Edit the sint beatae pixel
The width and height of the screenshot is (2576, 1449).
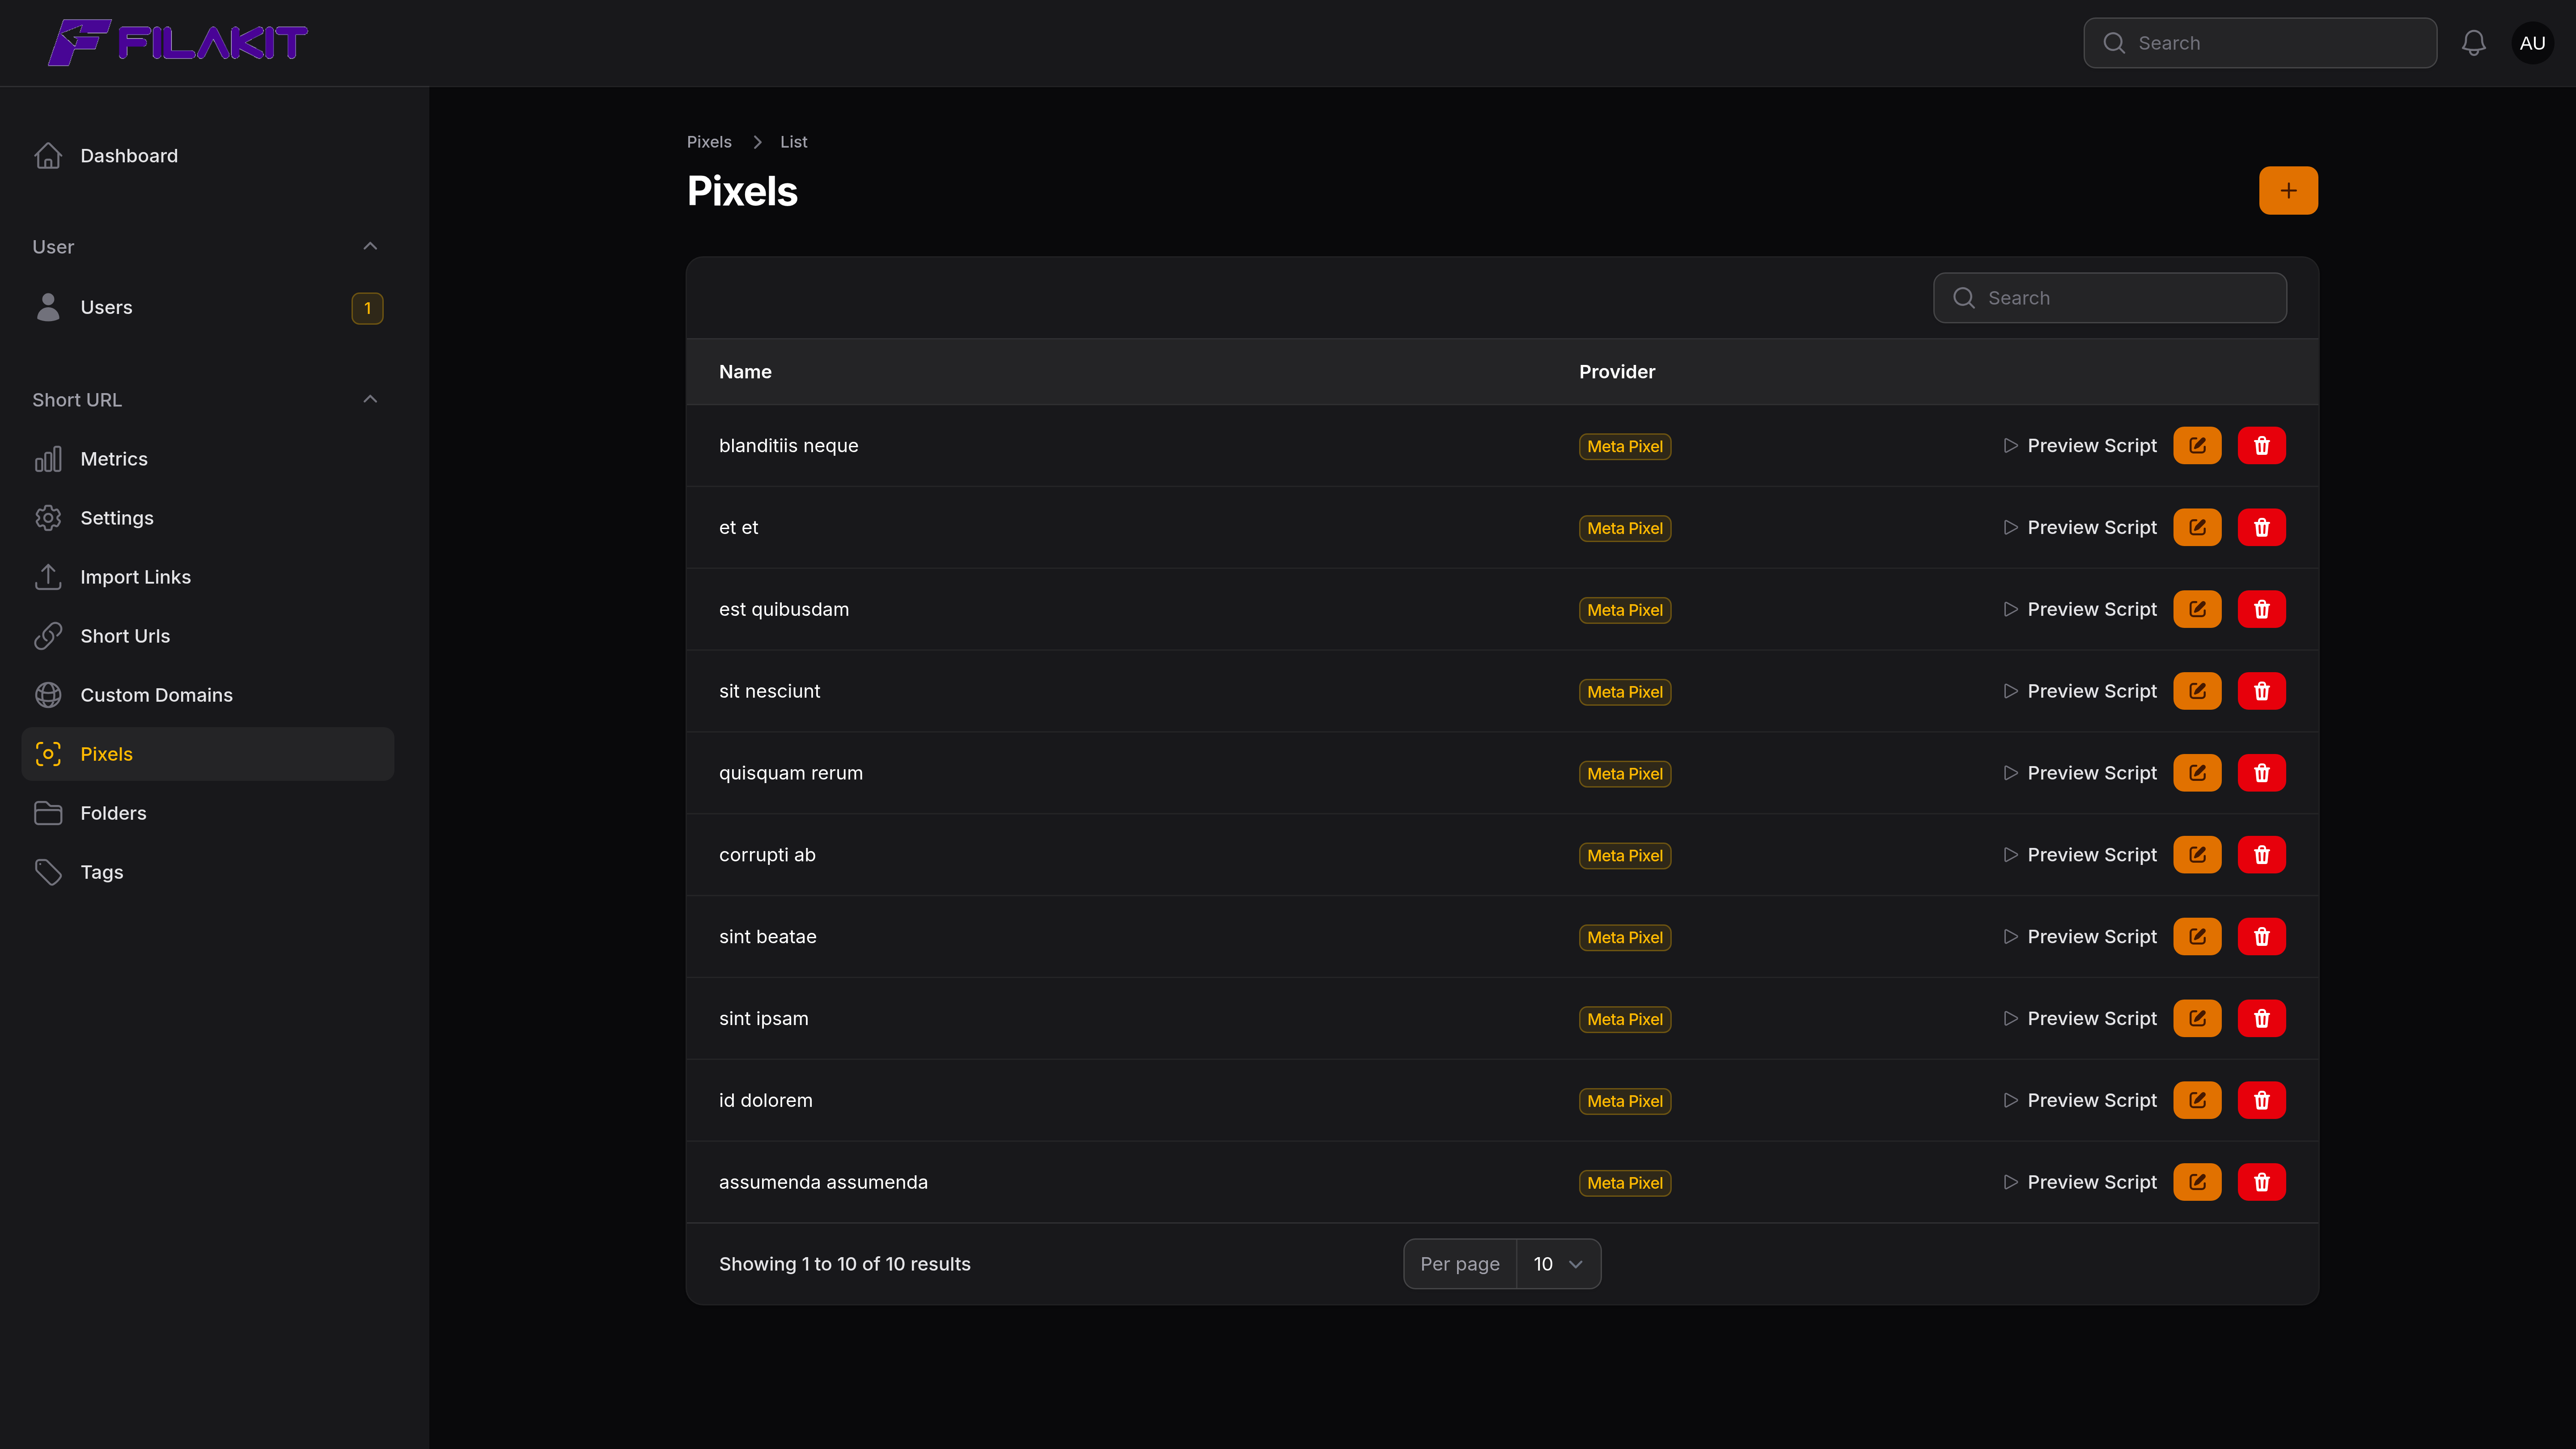(x=2197, y=937)
